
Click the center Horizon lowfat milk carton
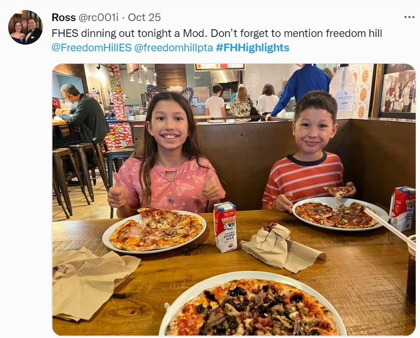(x=225, y=227)
